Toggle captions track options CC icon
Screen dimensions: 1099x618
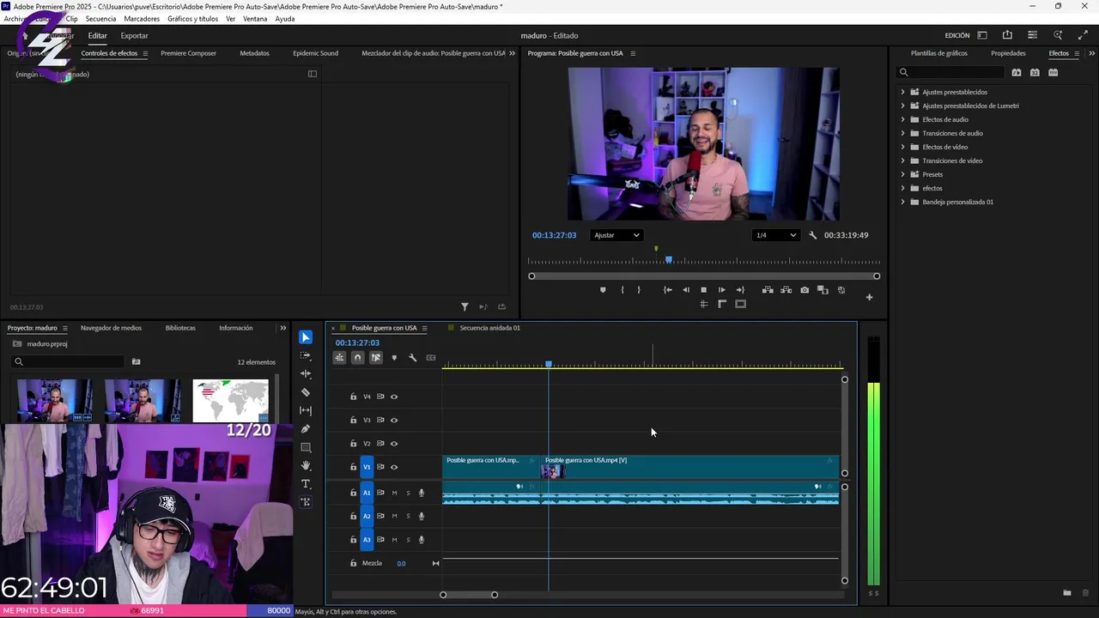pos(431,358)
